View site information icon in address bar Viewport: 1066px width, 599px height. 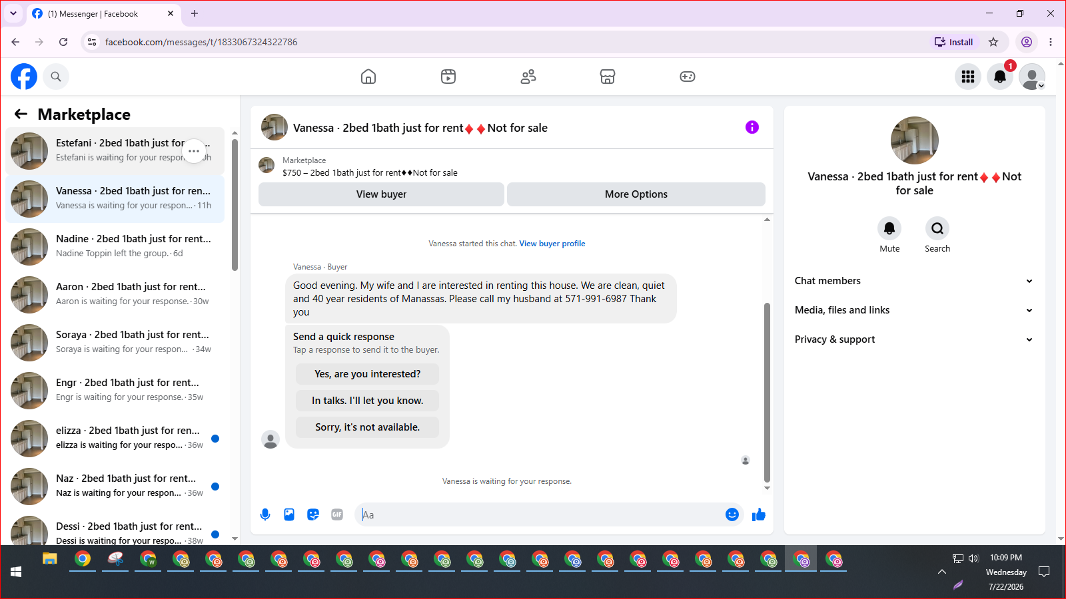tap(92, 42)
